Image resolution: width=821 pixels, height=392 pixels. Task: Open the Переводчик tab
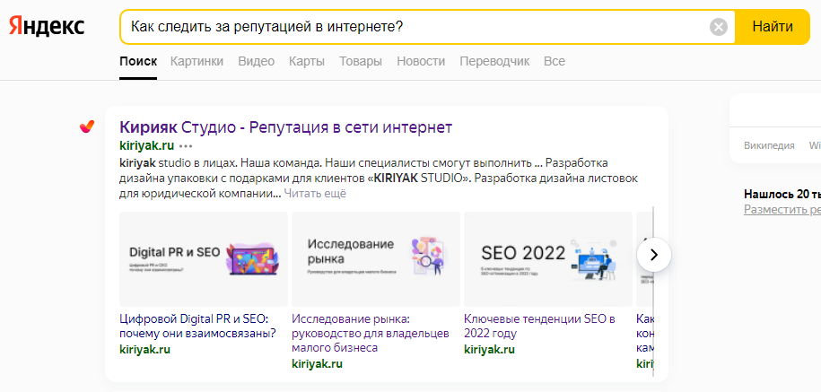(x=494, y=61)
